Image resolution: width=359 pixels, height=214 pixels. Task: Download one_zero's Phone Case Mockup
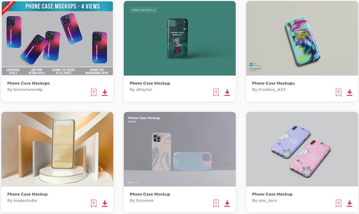pyautogui.click(x=350, y=203)
